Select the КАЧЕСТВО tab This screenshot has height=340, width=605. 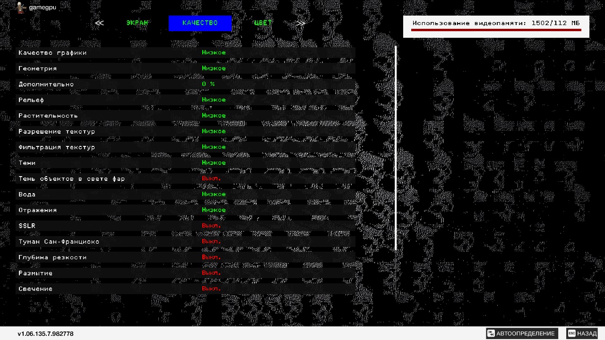200,23
